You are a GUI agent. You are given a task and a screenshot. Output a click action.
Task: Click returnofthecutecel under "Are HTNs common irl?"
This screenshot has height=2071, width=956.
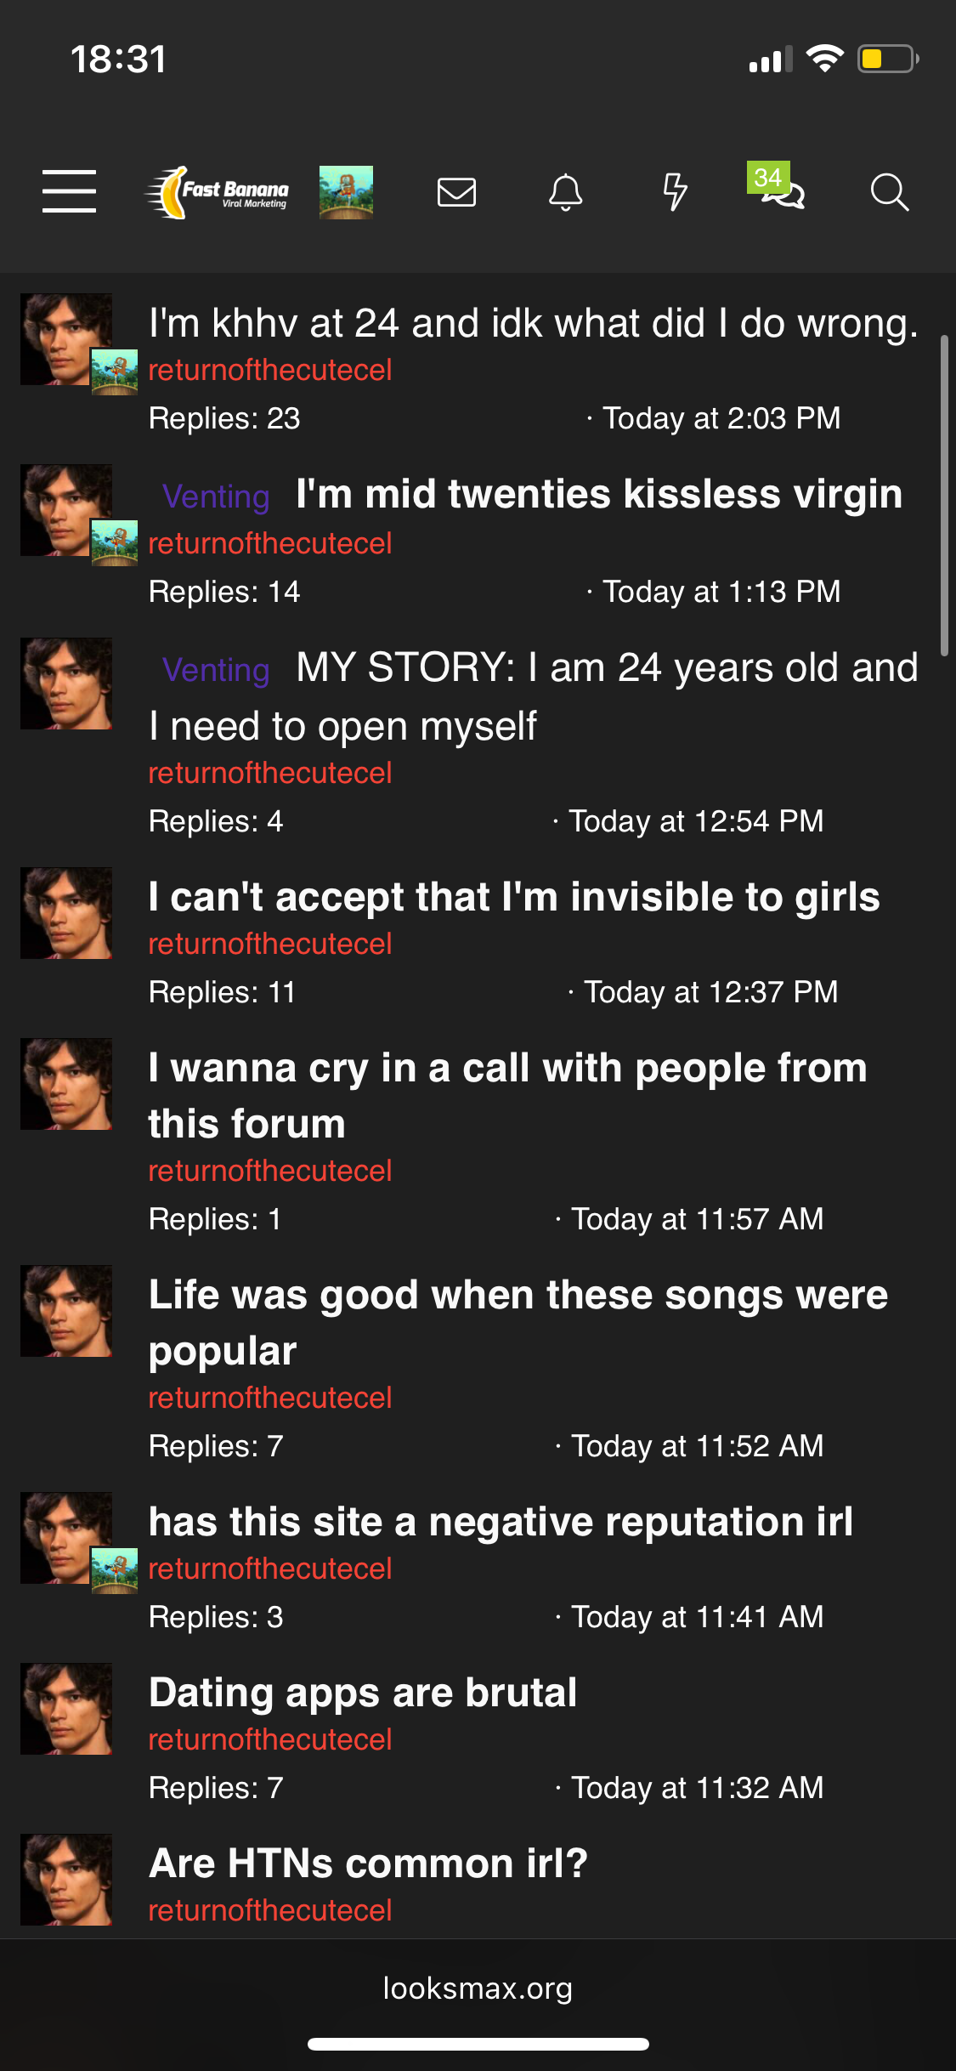tap(269, 1910)
